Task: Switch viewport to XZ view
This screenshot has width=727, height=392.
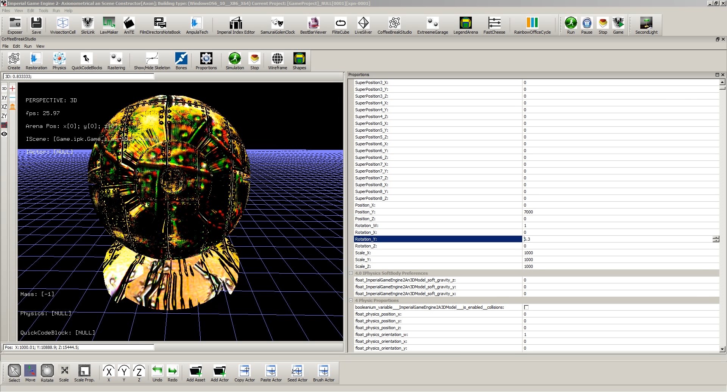Action: coord(4,107)
